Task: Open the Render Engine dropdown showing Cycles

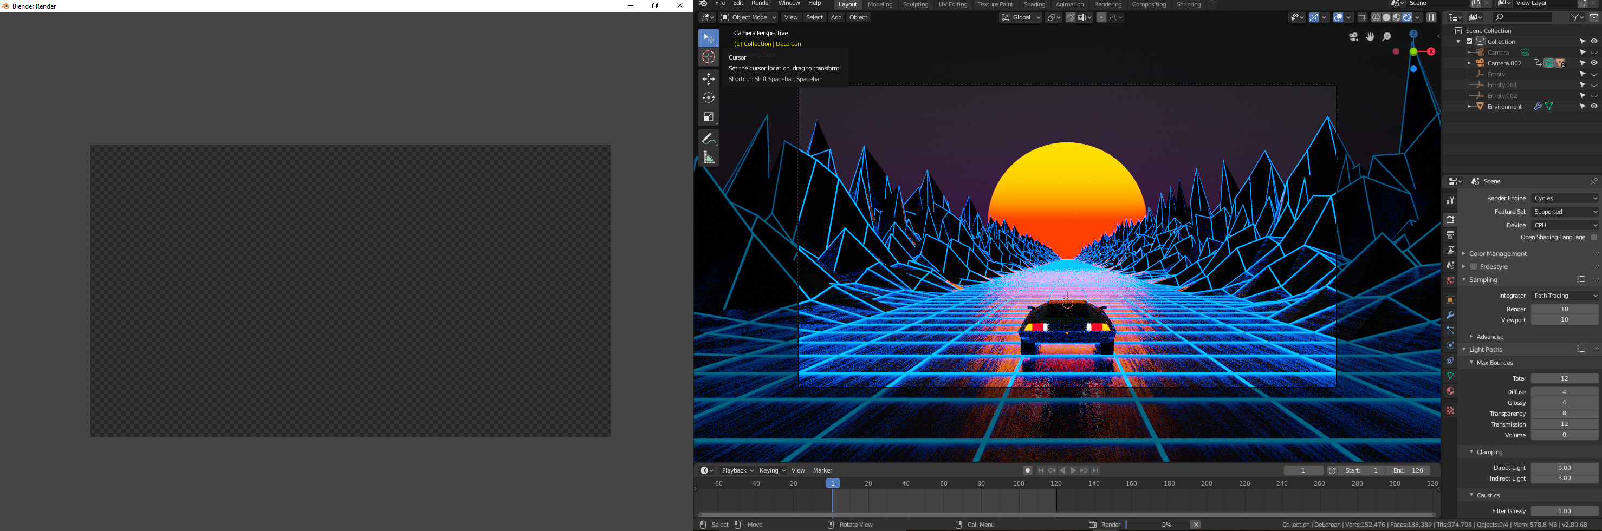Action: [x=1564, y=198]
